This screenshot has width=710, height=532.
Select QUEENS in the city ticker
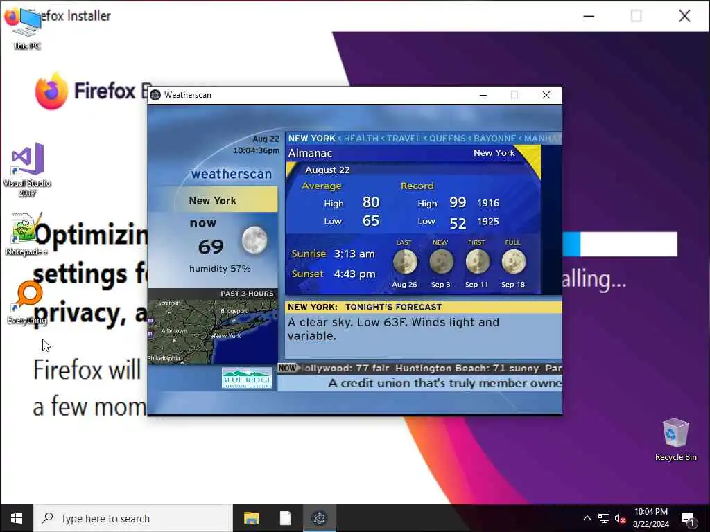[x=447, y=139]
